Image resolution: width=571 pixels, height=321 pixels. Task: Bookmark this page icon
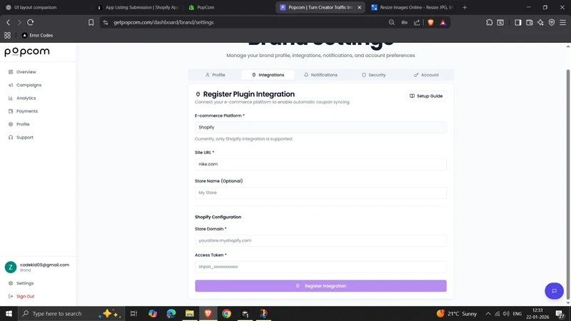pos(91,23)
